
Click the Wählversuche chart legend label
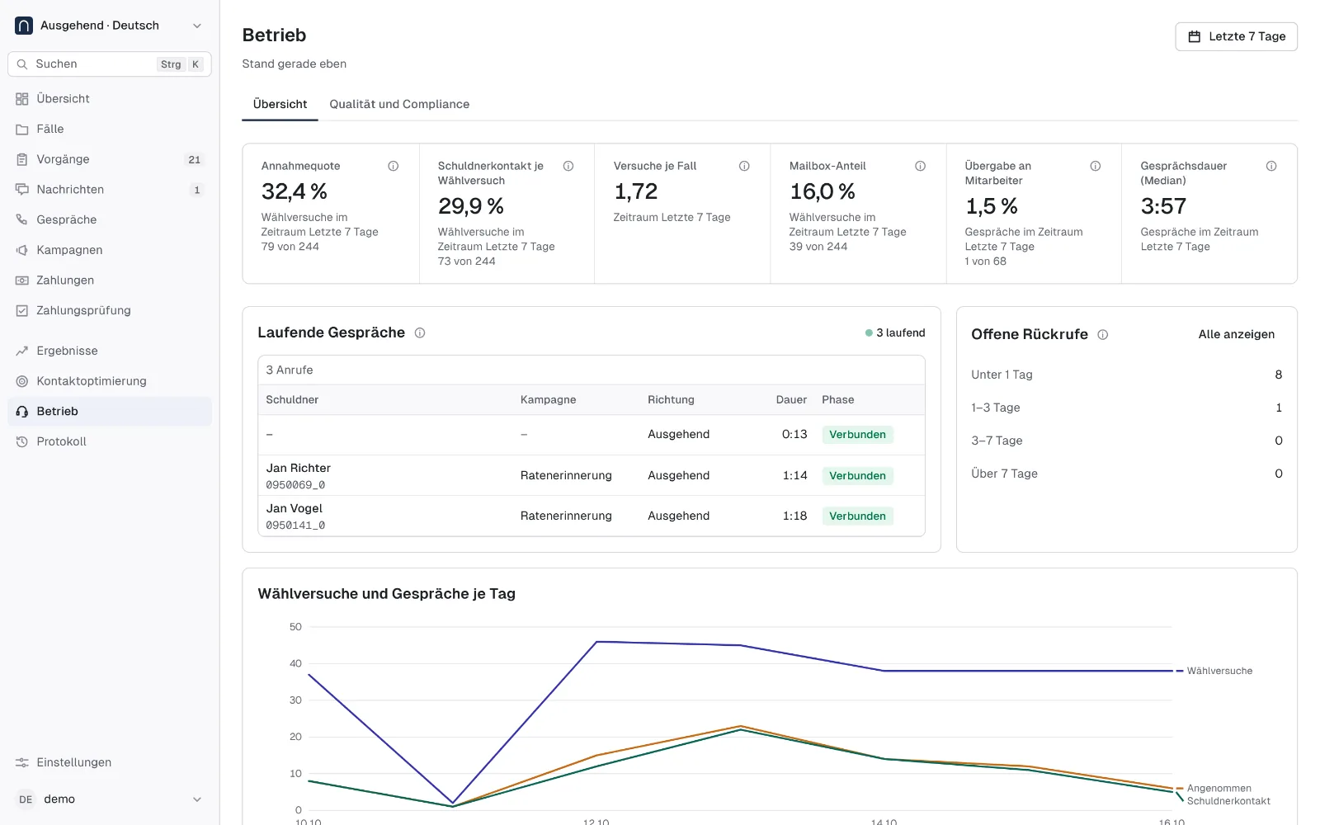click(1219, 671)
